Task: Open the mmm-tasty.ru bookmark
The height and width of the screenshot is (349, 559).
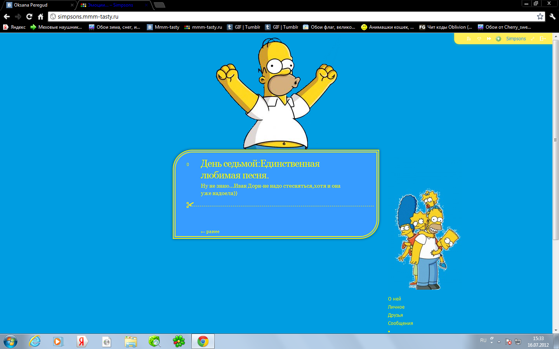Action: point(203,27)
